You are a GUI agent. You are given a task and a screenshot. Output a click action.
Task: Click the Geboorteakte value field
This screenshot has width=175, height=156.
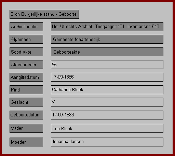tap(107, 52)
